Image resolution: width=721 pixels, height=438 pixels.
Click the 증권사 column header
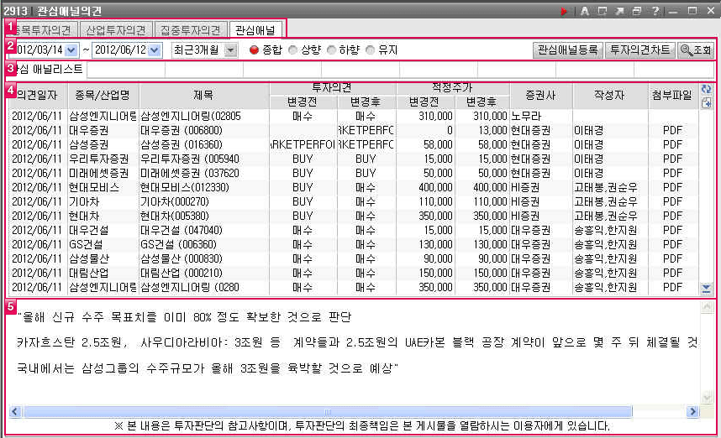point(541,95)
